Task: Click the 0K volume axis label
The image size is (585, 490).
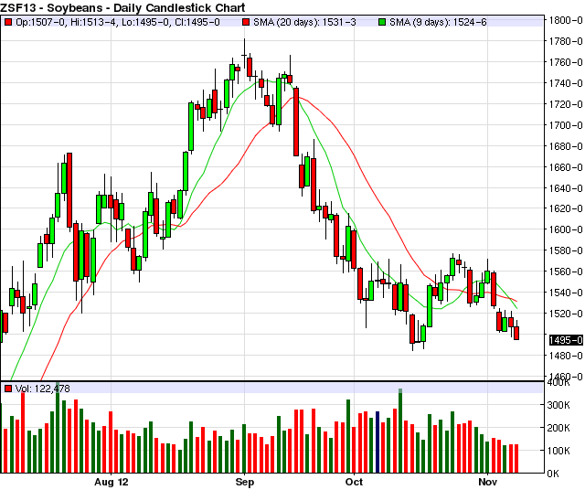Action: point(553,474)
